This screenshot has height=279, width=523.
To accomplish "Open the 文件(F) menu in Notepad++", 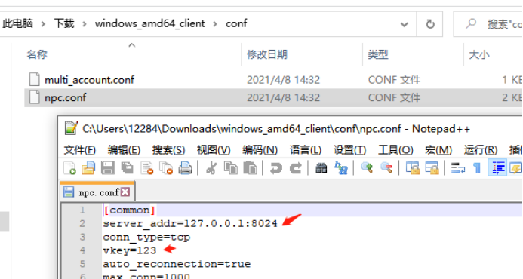I will (x=79, y=150).
